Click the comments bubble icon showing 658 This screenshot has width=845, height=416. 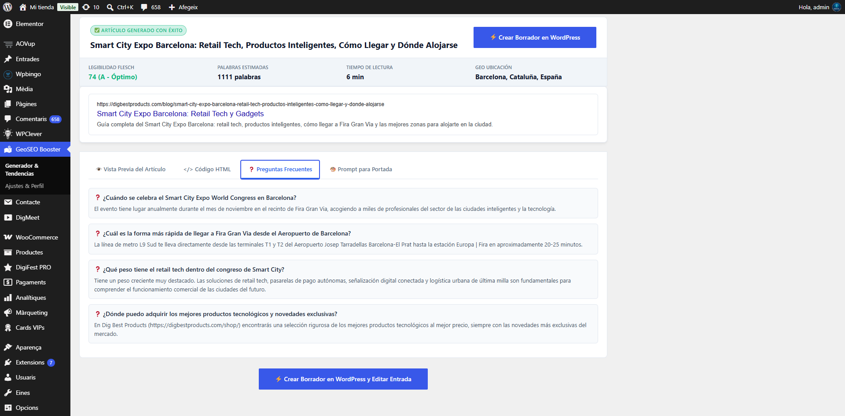click(144, 7)
